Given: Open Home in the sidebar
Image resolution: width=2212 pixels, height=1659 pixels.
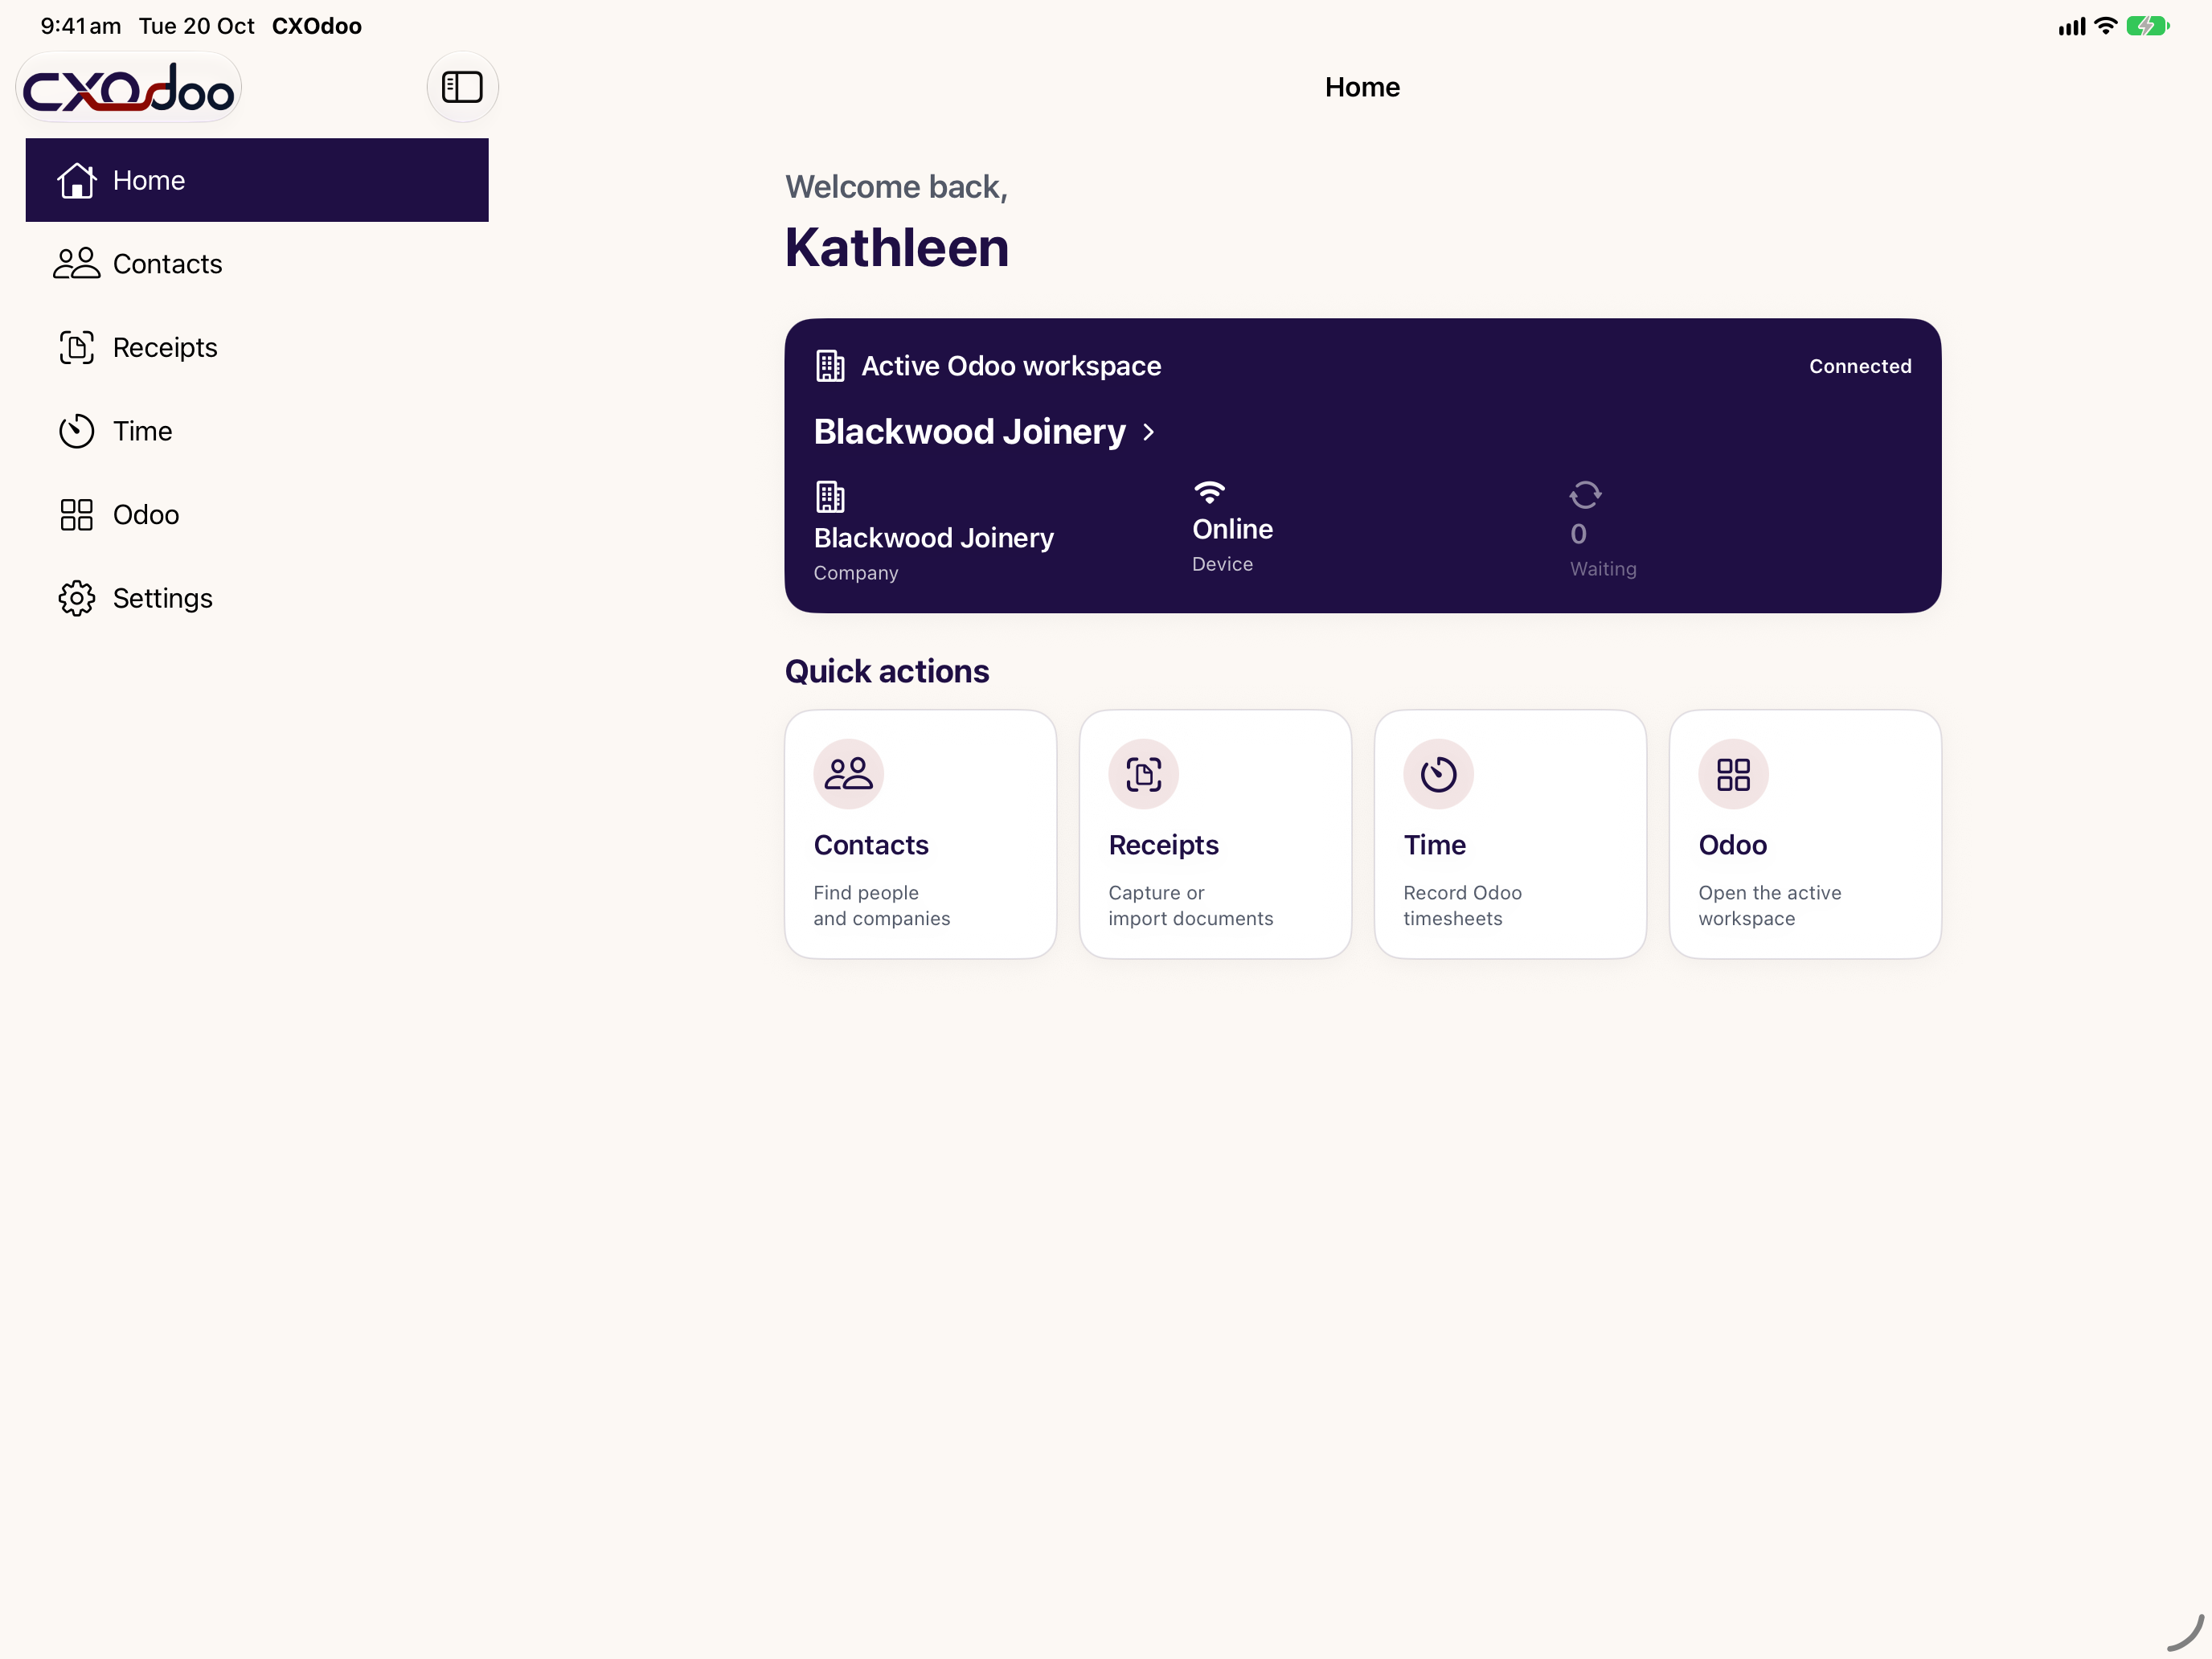Looking at the screenshot, I should tap(257, 180).
